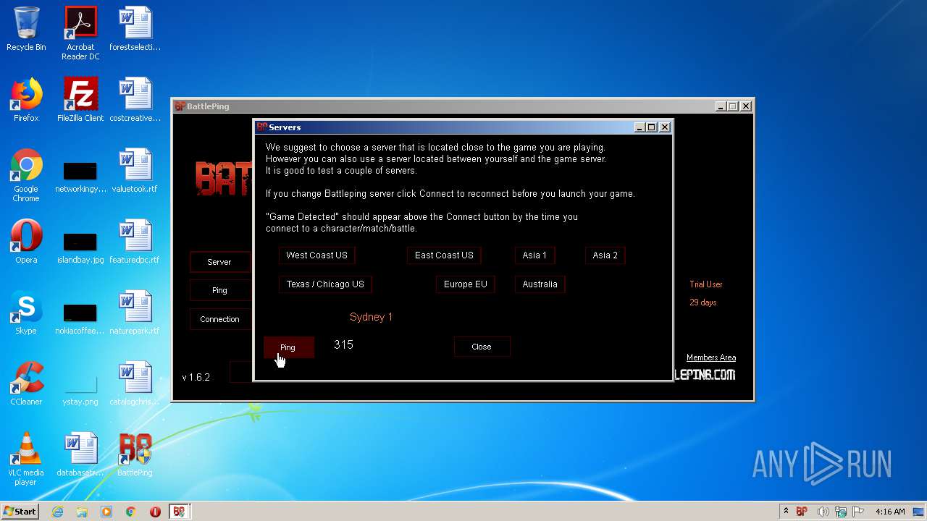Click Ping button in Servers dialog

(288, 347)
